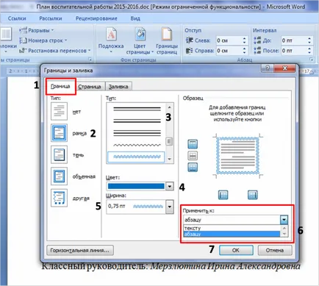Open the page setup dialog launcher
This screenshot has width=319, height=286.
pyautogui.click(x=90, y=60)
